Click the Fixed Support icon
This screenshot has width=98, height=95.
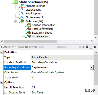[x=23, y=14]
